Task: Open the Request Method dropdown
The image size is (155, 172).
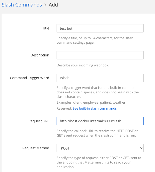Action: point(100,148)
